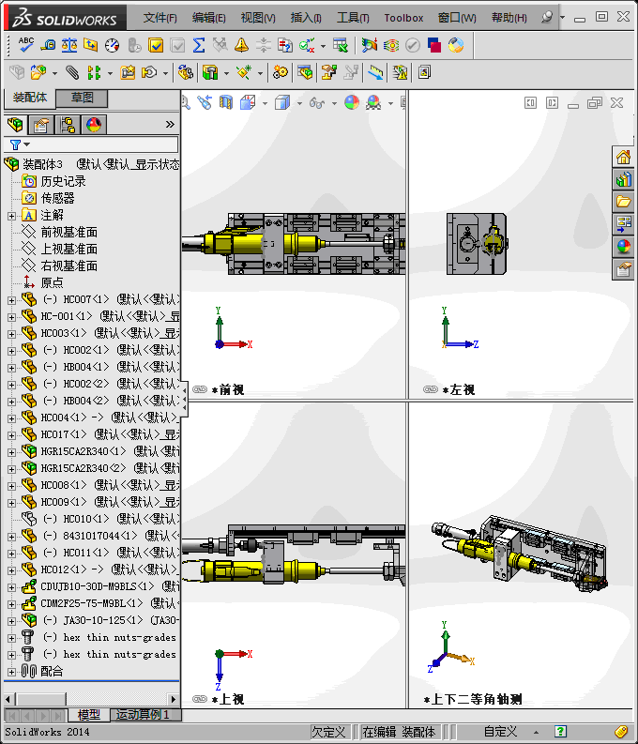Switch to PropertyManager tab icon
The image size is (638, 744).
tap(41, 125)
